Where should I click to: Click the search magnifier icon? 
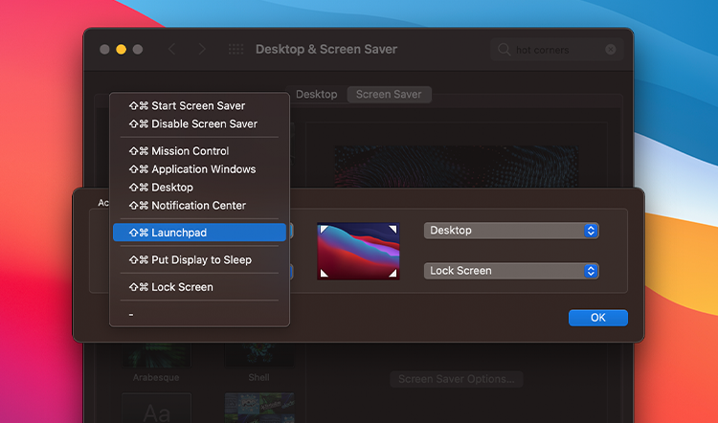pyautogui.click(x=504, y=50)
